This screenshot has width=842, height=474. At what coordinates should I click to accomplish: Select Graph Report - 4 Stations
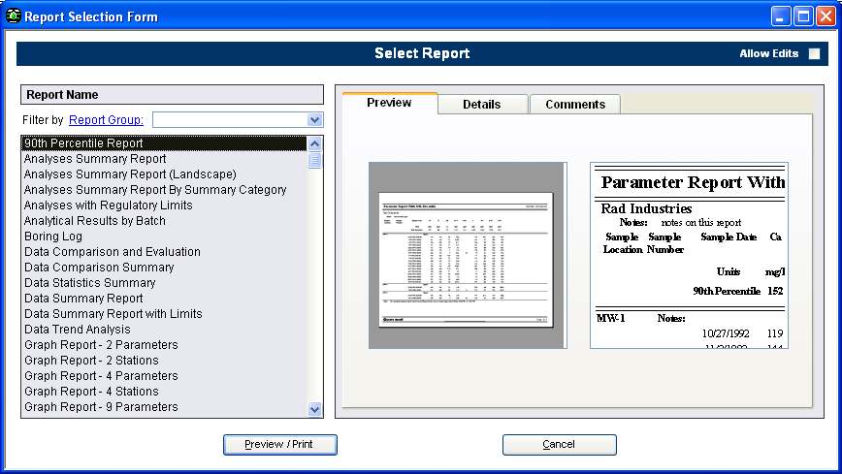coord(164,392)
